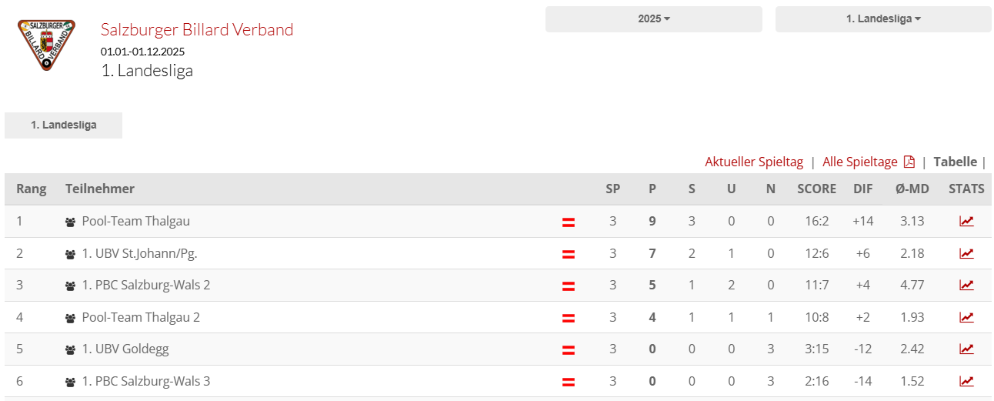Open the Aktueller Spieltag link
The width and height of the screenshot is (994, 401).
click(754, 162)
